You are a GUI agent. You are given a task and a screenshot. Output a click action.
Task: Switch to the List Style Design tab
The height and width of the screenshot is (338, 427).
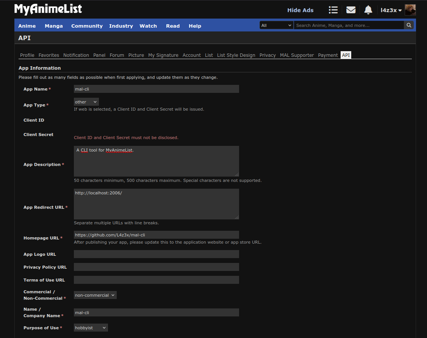(x=236, y=55)
